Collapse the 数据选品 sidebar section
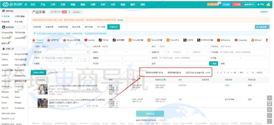 coord(24,27)
